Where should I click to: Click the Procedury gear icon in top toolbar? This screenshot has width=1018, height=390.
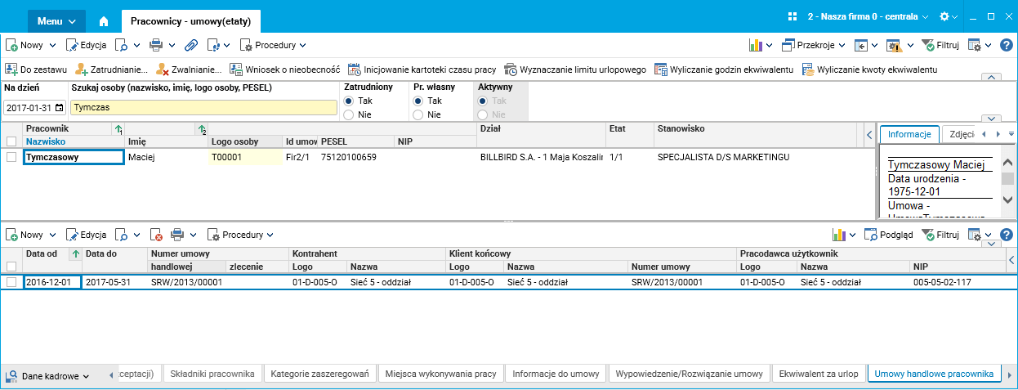tap(247, 45)
